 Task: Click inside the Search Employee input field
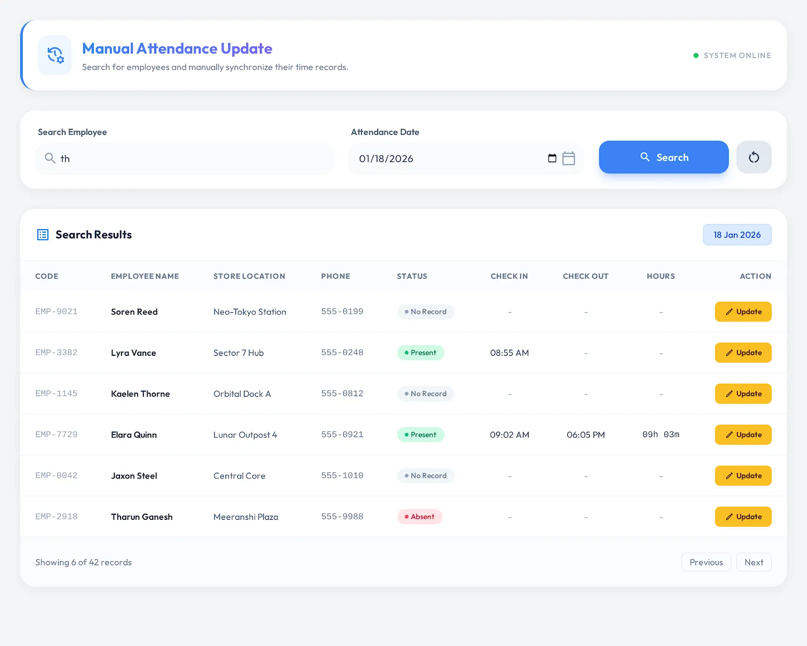click(x=185, y=158)
